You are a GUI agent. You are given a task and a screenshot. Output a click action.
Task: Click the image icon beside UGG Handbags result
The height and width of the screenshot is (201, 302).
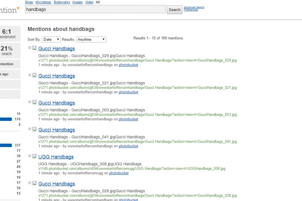(x=34, y=156)
